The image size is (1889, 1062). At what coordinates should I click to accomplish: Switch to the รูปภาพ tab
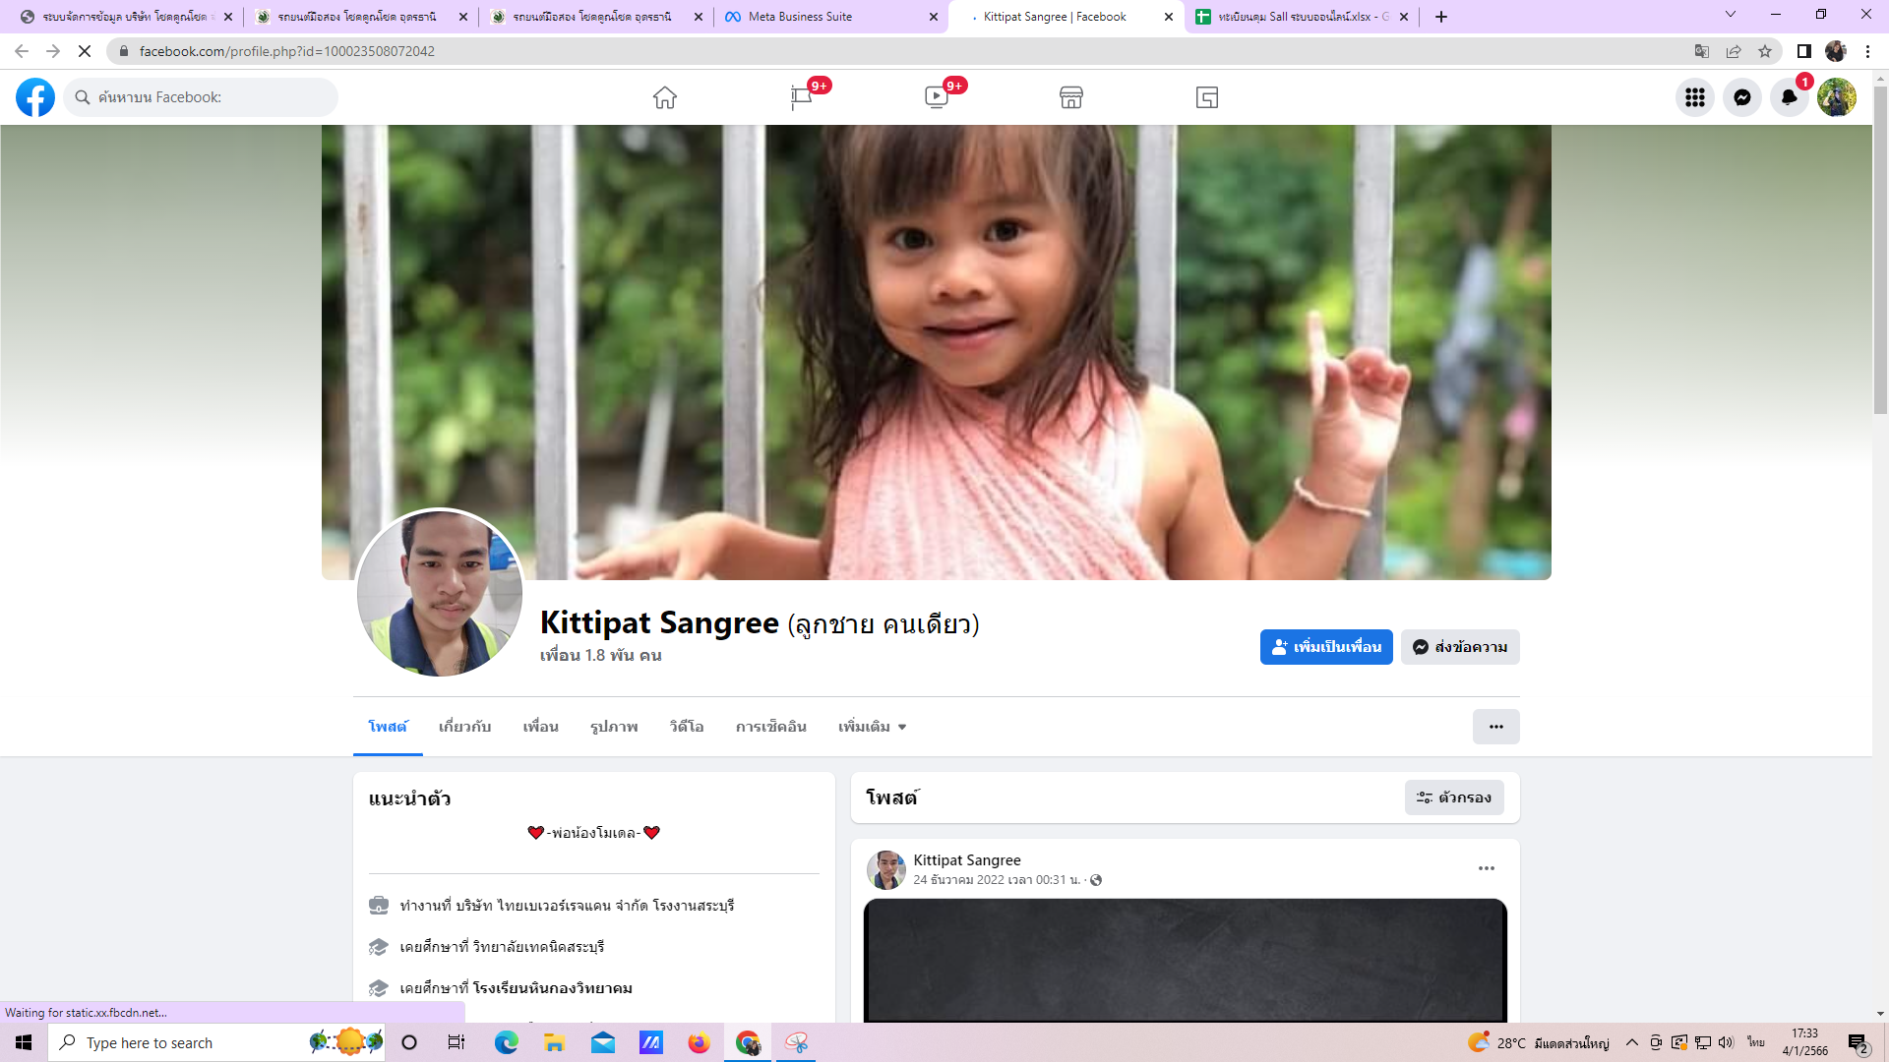(x=614, y=727)
